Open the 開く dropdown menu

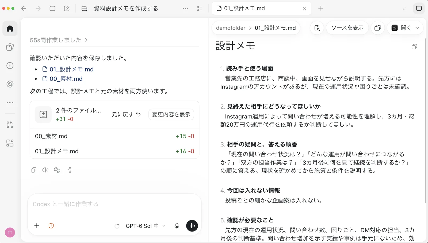(405, 28)
